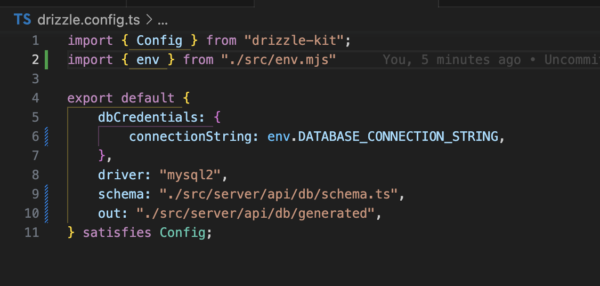This screenshot has height=286, width=600.
Task: Expand the breadcrumb ellipsis symbol list
Action: tap(163, 20)
